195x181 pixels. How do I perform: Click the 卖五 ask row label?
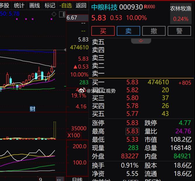98,42
